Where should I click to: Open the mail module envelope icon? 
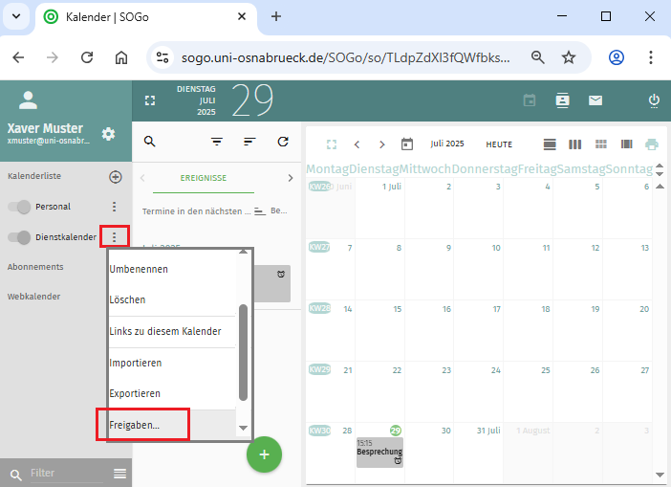[595, 100]
